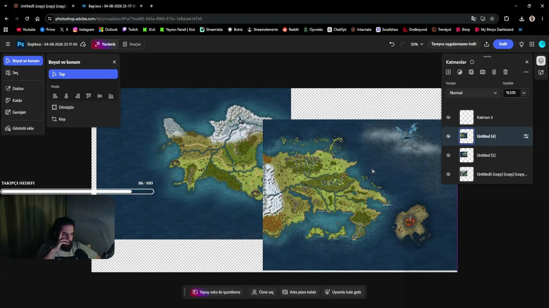Image resolution: width=549 pixels, height=308 pixels.
Task: Select the Kaldır tool
Action: [x=23, y=101]
